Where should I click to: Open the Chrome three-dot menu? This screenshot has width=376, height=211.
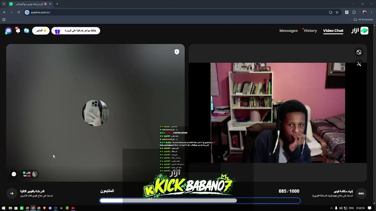point(372,12)
